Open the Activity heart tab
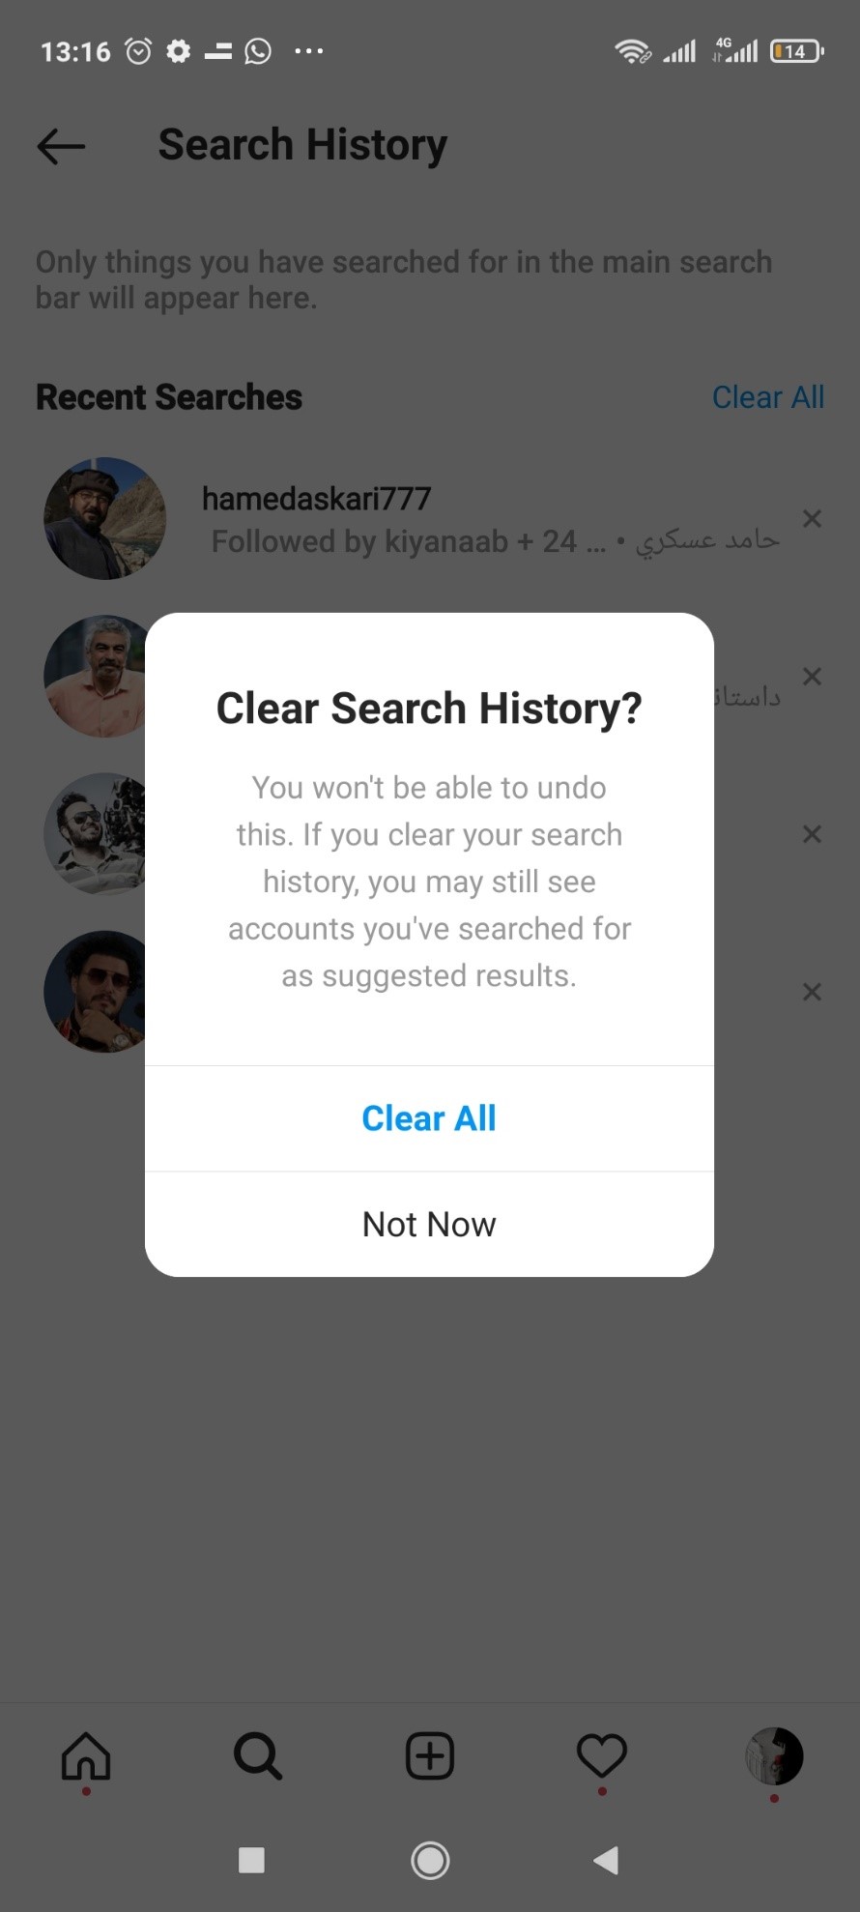The height and width of the screenshot is (1912, 860). (x=602, y=1756)
